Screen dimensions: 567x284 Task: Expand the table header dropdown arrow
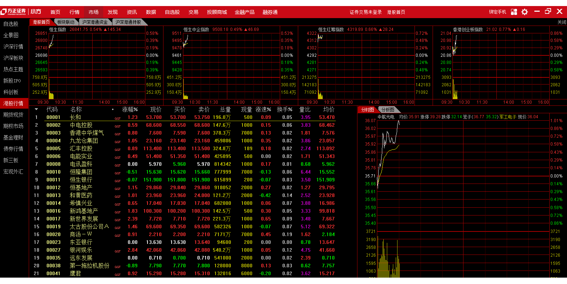pyautogui.click(x=36, y=110)
